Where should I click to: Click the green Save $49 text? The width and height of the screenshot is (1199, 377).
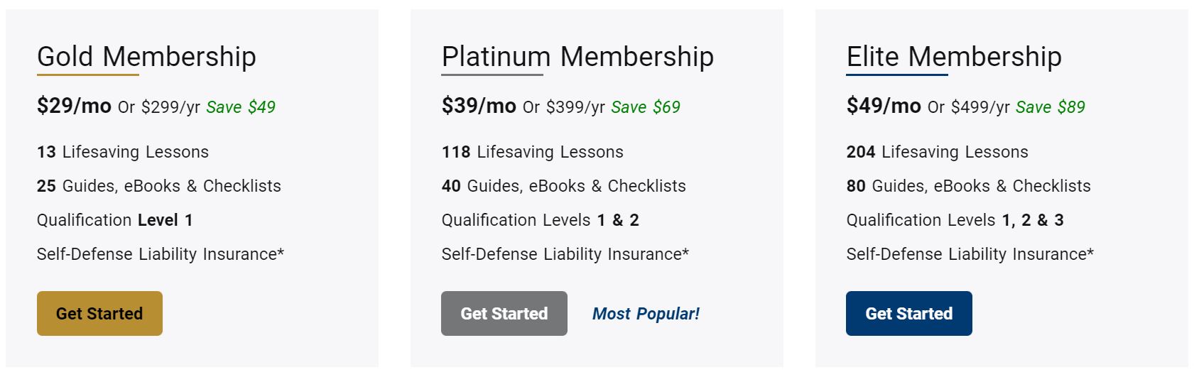coord(241,107)
